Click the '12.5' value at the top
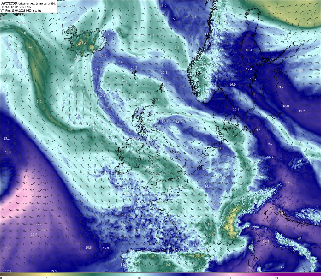The image size is (321, 280). click(x=193, y=17)
